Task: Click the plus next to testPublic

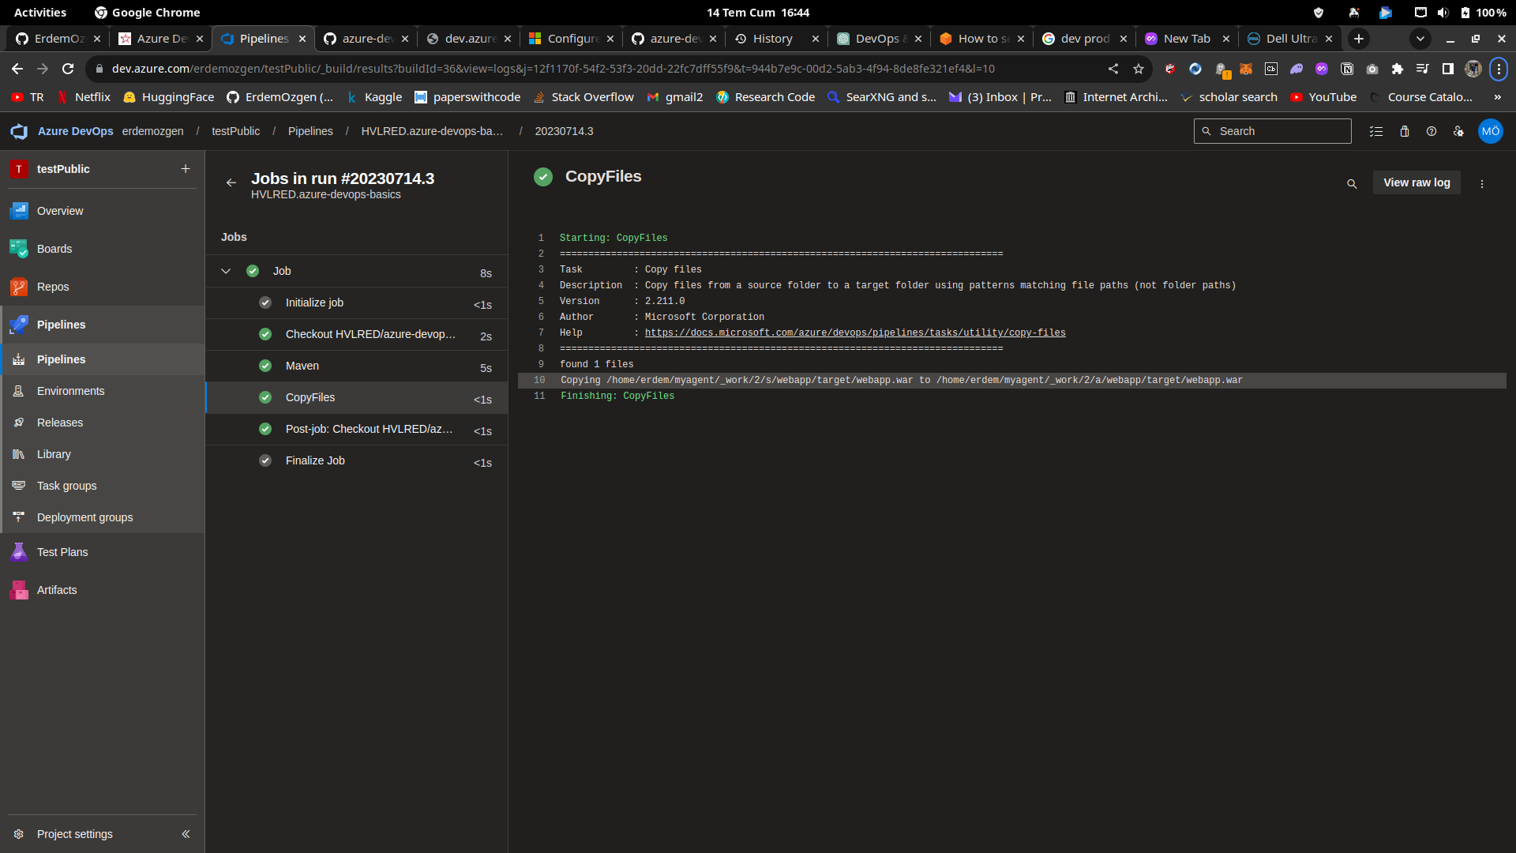Action: coord(186,169)
